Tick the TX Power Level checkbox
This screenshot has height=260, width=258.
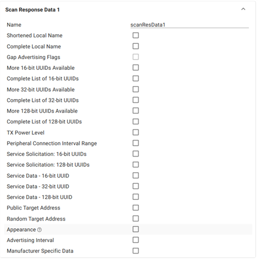point(136,132)
